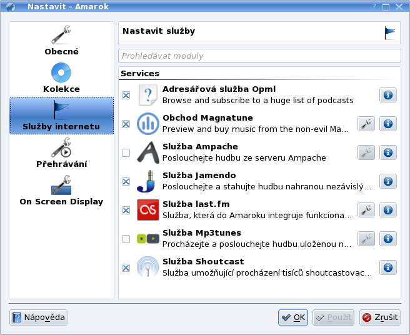The width and height of the screenshot is (410, 335).
Task: Disable the Služba Shoutcast checkbox
Action: pos(126,267)
